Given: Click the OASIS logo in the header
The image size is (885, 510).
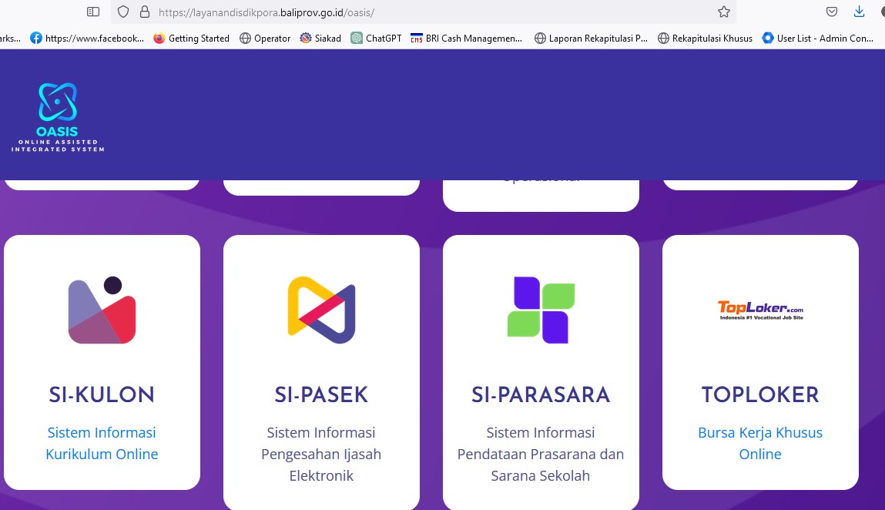Looking at the screenshot, I should (58, 117).
